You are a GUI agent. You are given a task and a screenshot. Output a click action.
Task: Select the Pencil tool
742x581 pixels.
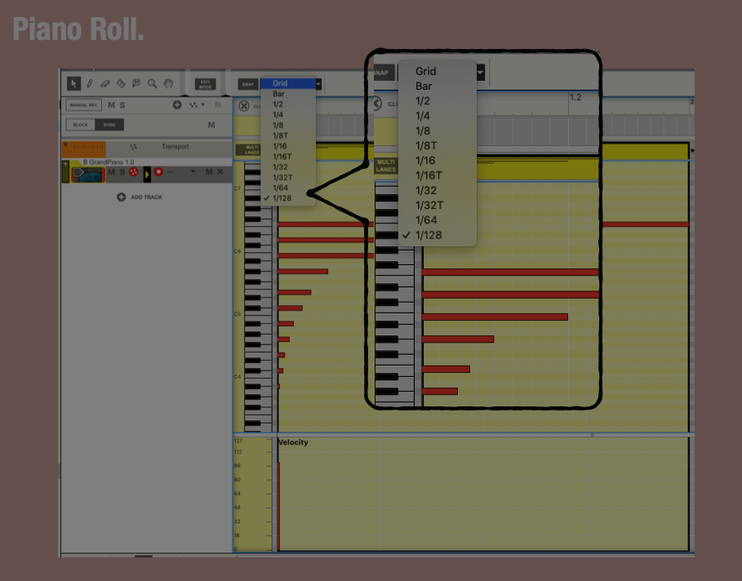90,84
